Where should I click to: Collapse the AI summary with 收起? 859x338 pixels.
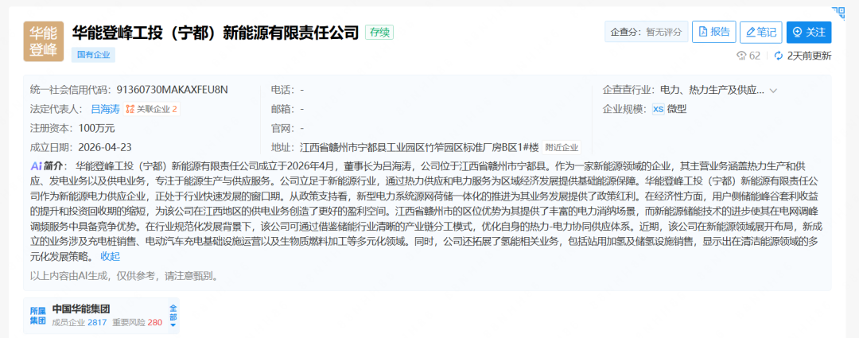point(110,256)
